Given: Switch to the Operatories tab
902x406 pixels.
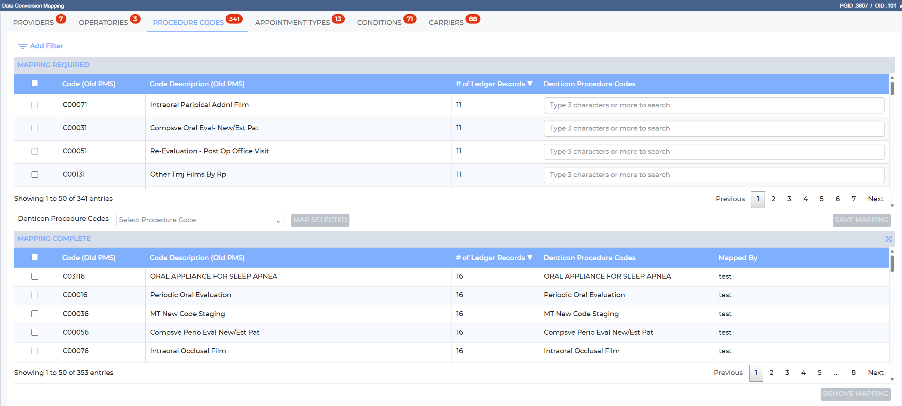Looking at the screenshot, I should [x=103, y=22].
